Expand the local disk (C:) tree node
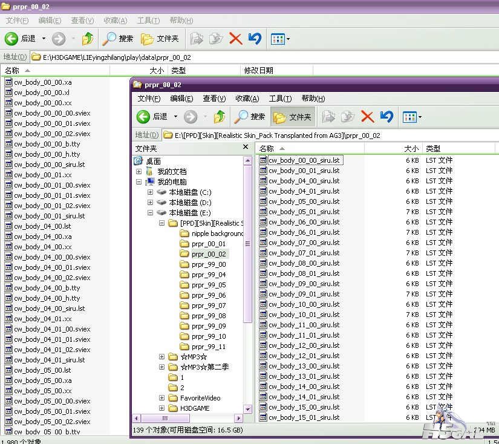The image size is (499, 444). click(x=150, y=192)
